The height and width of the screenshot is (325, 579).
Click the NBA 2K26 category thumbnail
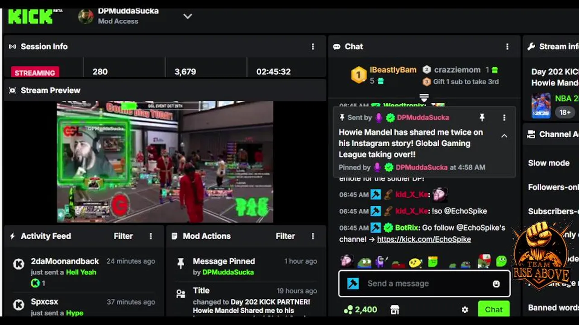coord(541,106)
